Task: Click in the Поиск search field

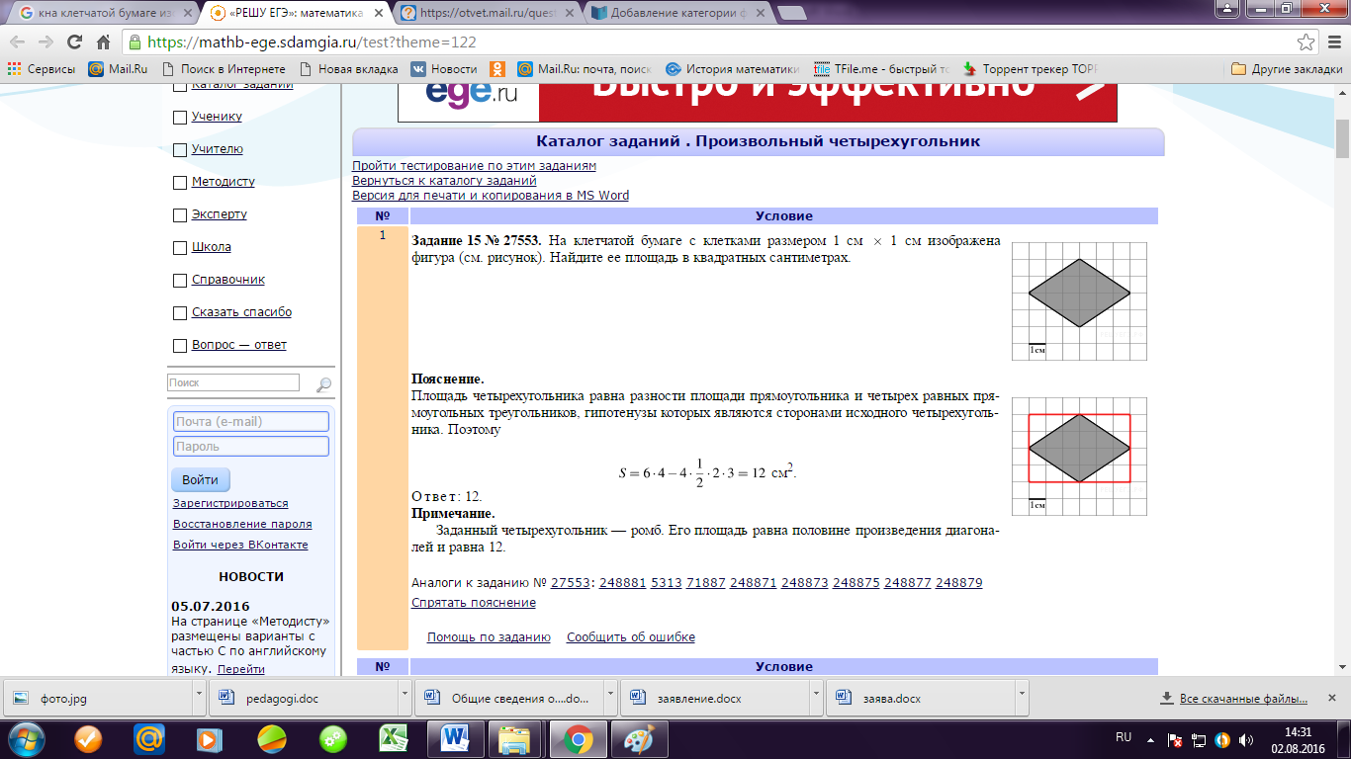Action: [233, 382]
